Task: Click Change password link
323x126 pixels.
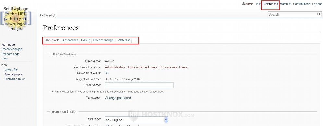Action: point(118,98)
